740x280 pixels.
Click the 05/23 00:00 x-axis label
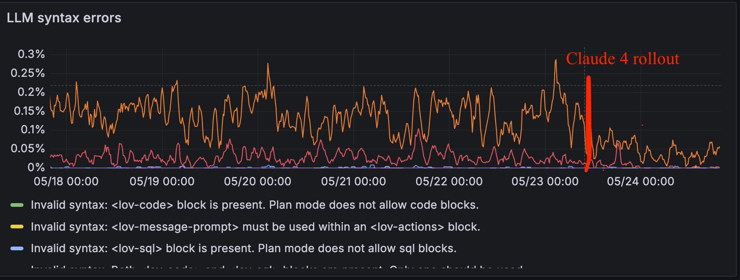tap(545, 181)
